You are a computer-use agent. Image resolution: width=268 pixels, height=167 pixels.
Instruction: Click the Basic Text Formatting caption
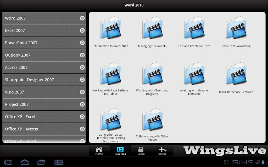pos(236,46)
